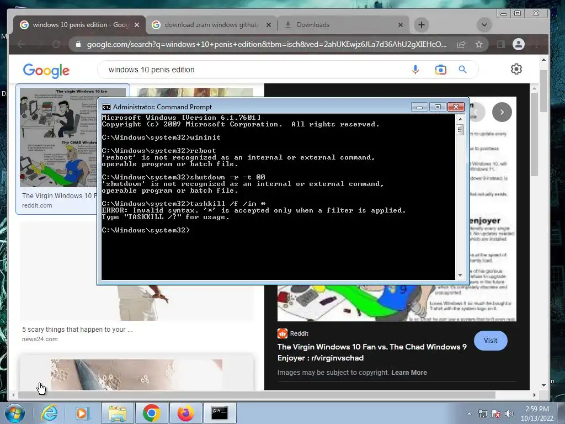Click reddit.com source link
The width and height of the screenshot is (565, 424).
(37, 205)
